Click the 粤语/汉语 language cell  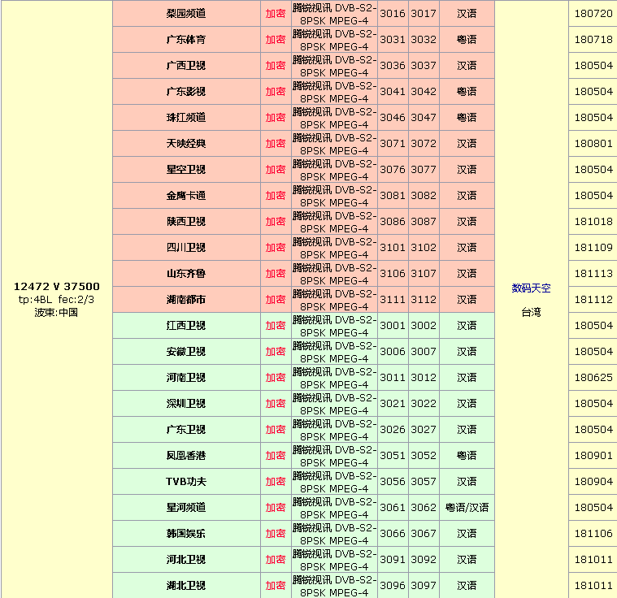click(x=467, y=508)
